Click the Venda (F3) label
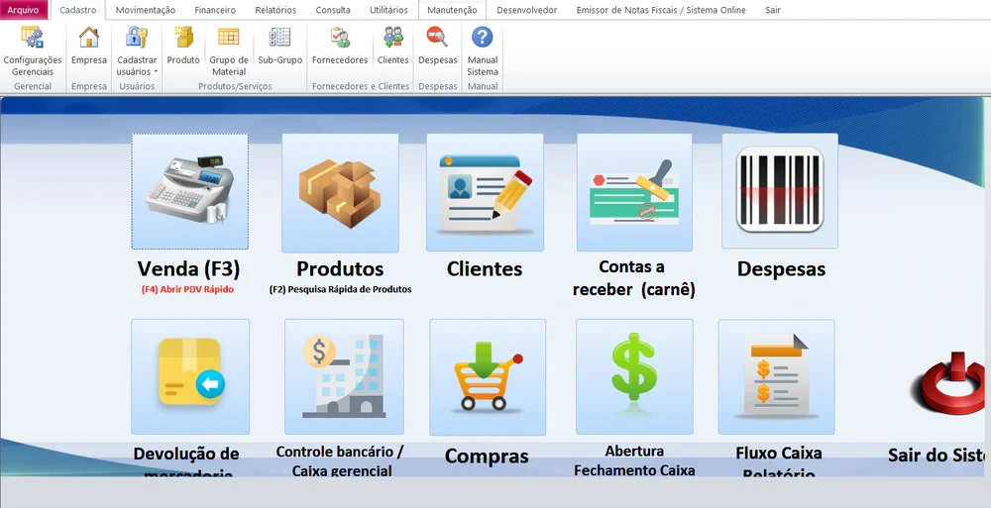Image resolution: width=991 pixels, height=508 pixels. [x=188, y=268]
